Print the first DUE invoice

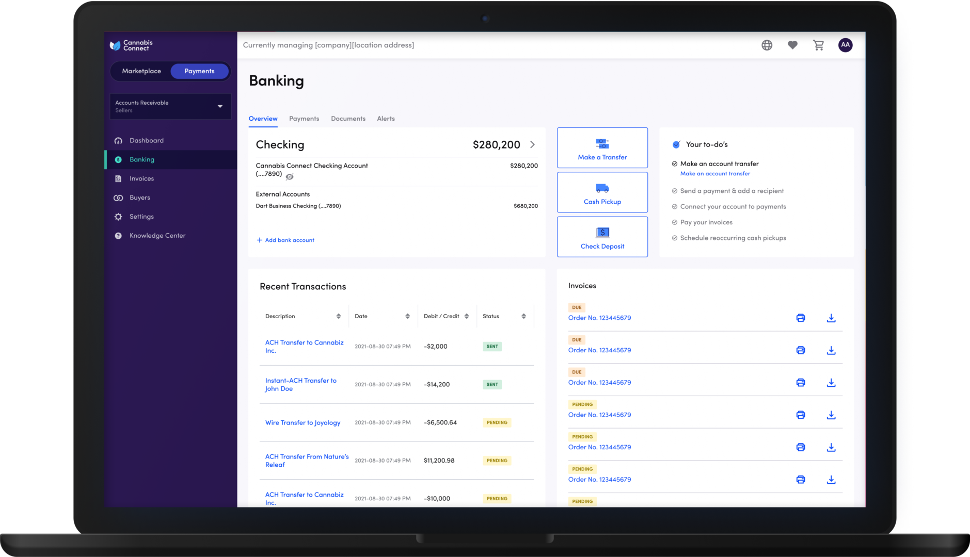(801, 318)
